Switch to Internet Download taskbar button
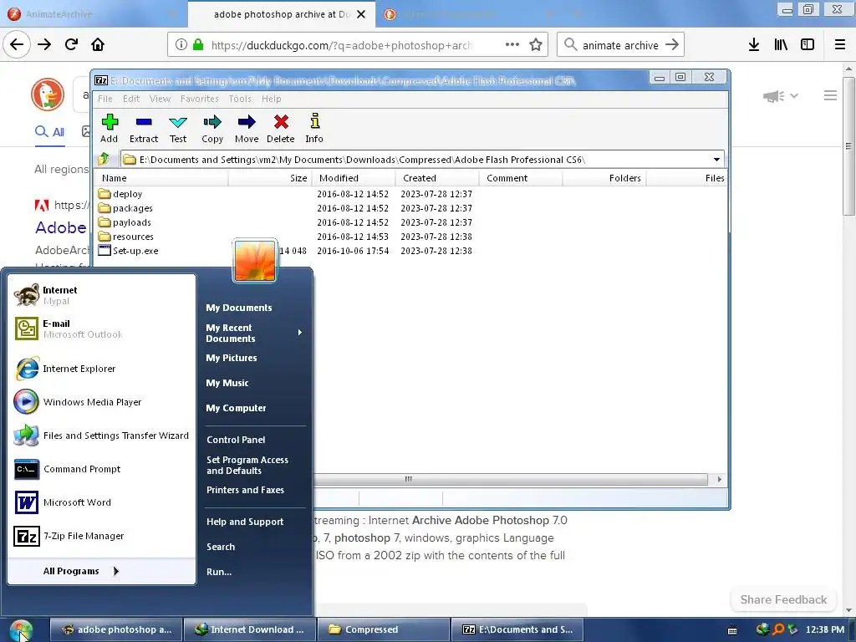Screen dimensions: 856x642 (250, 629)
